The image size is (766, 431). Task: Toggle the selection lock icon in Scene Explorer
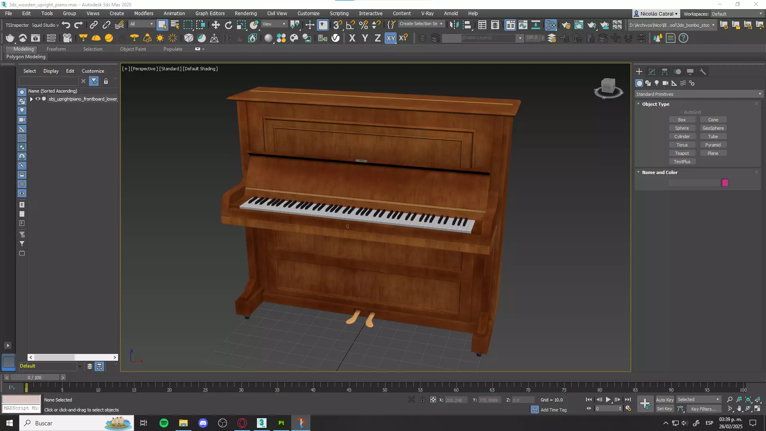click(x=106, y=81)
